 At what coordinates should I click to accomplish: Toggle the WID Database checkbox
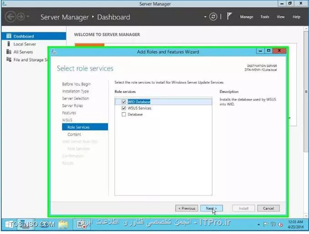coord(124,102)
